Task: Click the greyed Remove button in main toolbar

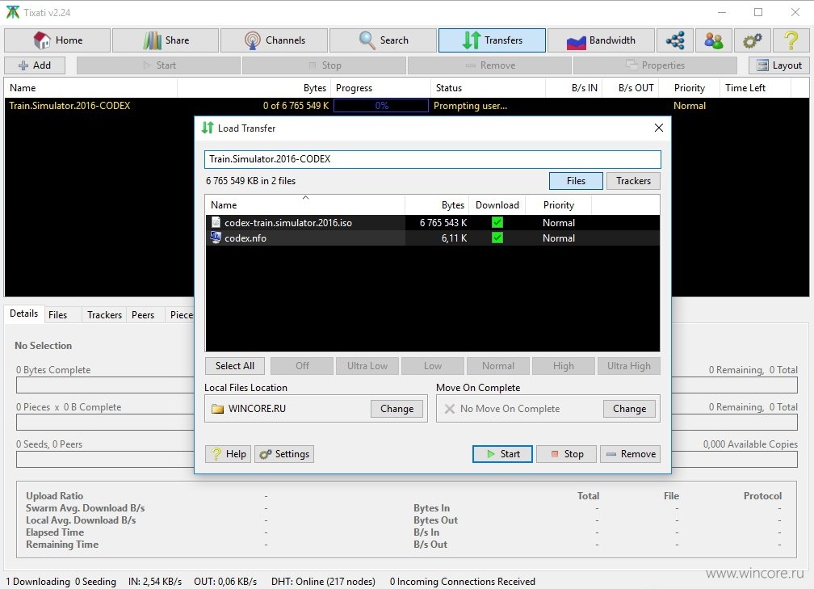Action: pos(489,65)
